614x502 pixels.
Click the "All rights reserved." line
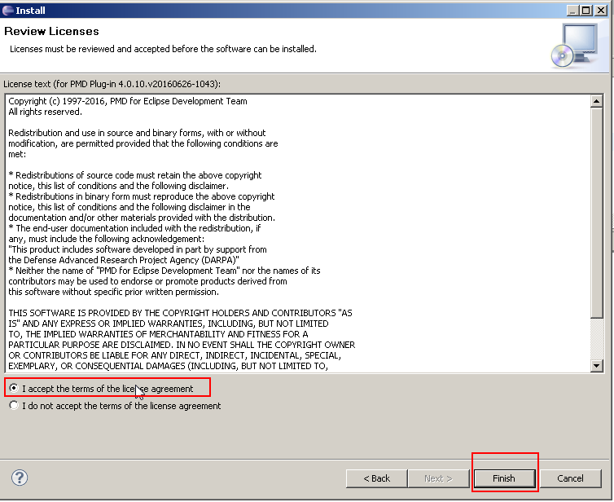tap(45, 112)
